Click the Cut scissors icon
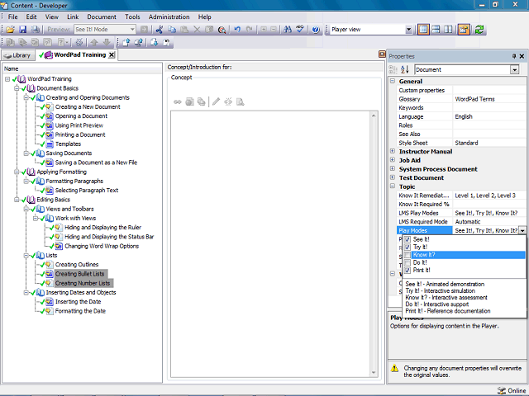This screenshot has height=396, width=529. pos(160,30)
